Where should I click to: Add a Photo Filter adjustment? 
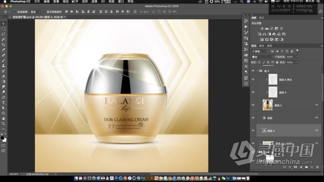[274, 34]
